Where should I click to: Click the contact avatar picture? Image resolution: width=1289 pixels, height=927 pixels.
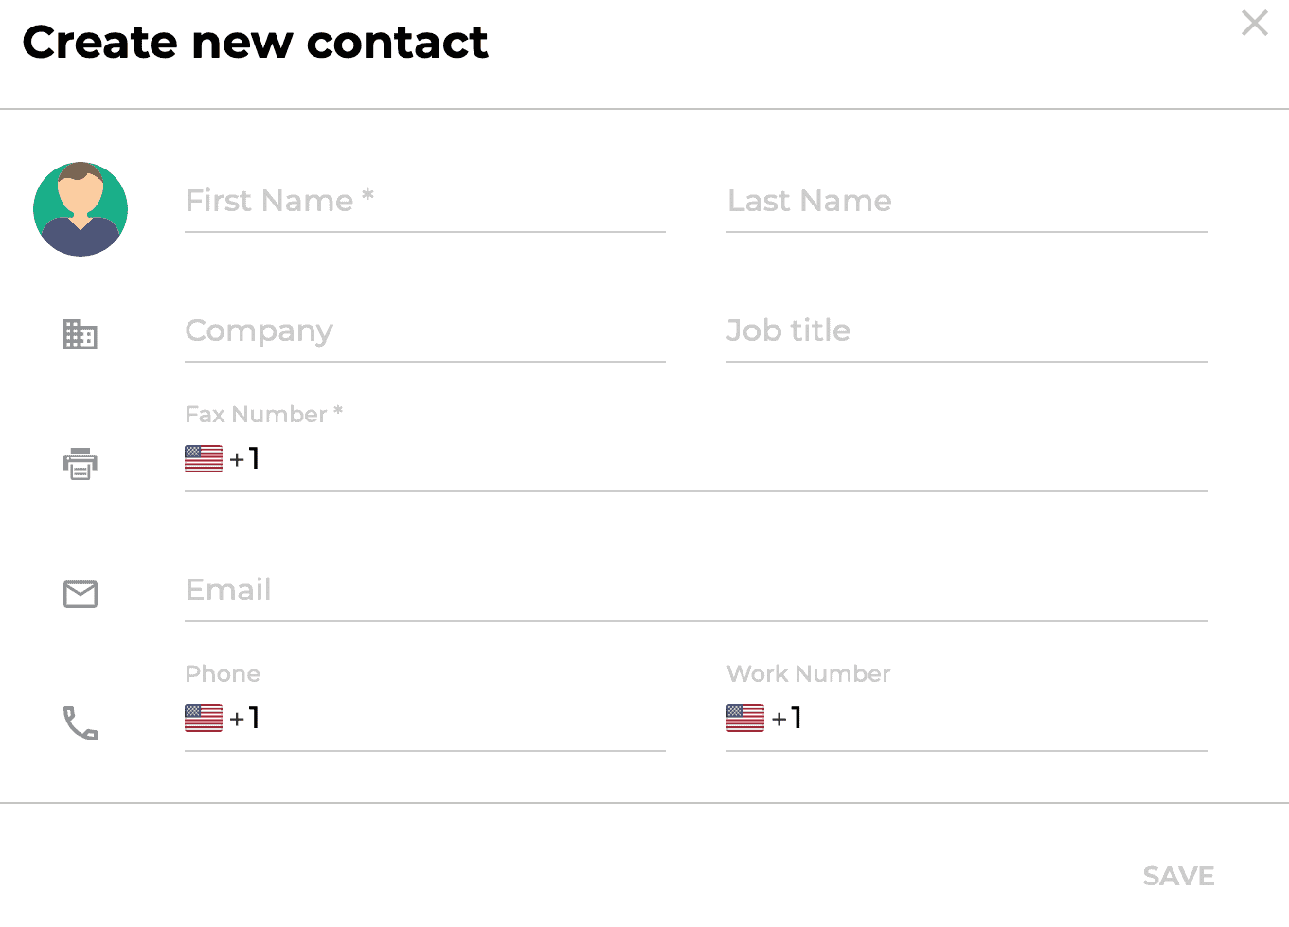click(81, 208)
